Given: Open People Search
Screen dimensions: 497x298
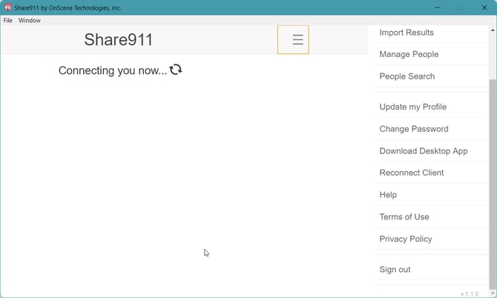Looking at the screenshot, I should click(x=407, y=76).
